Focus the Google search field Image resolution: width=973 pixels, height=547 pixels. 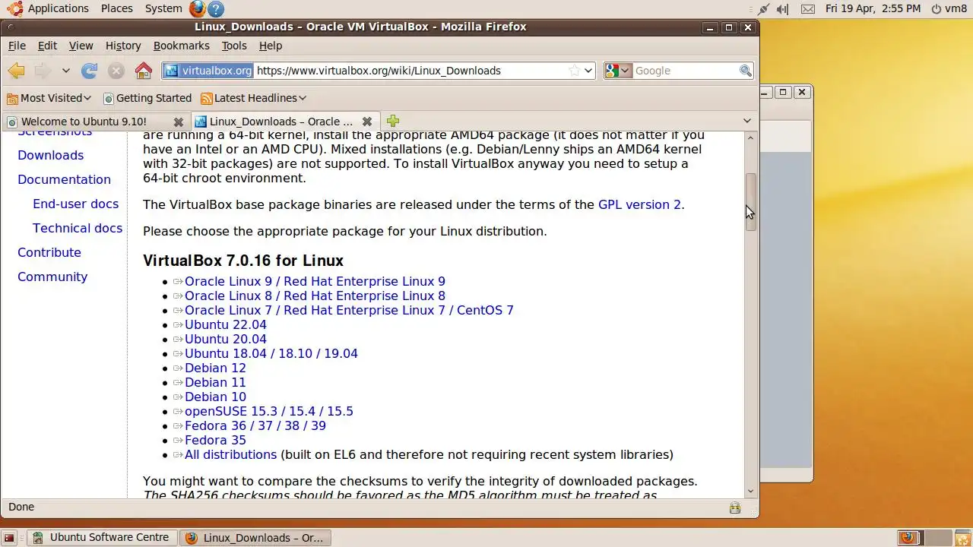pos(686,71)
